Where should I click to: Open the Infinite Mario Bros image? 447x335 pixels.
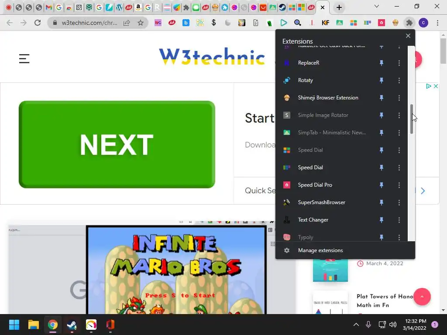(x=176, y=270)
